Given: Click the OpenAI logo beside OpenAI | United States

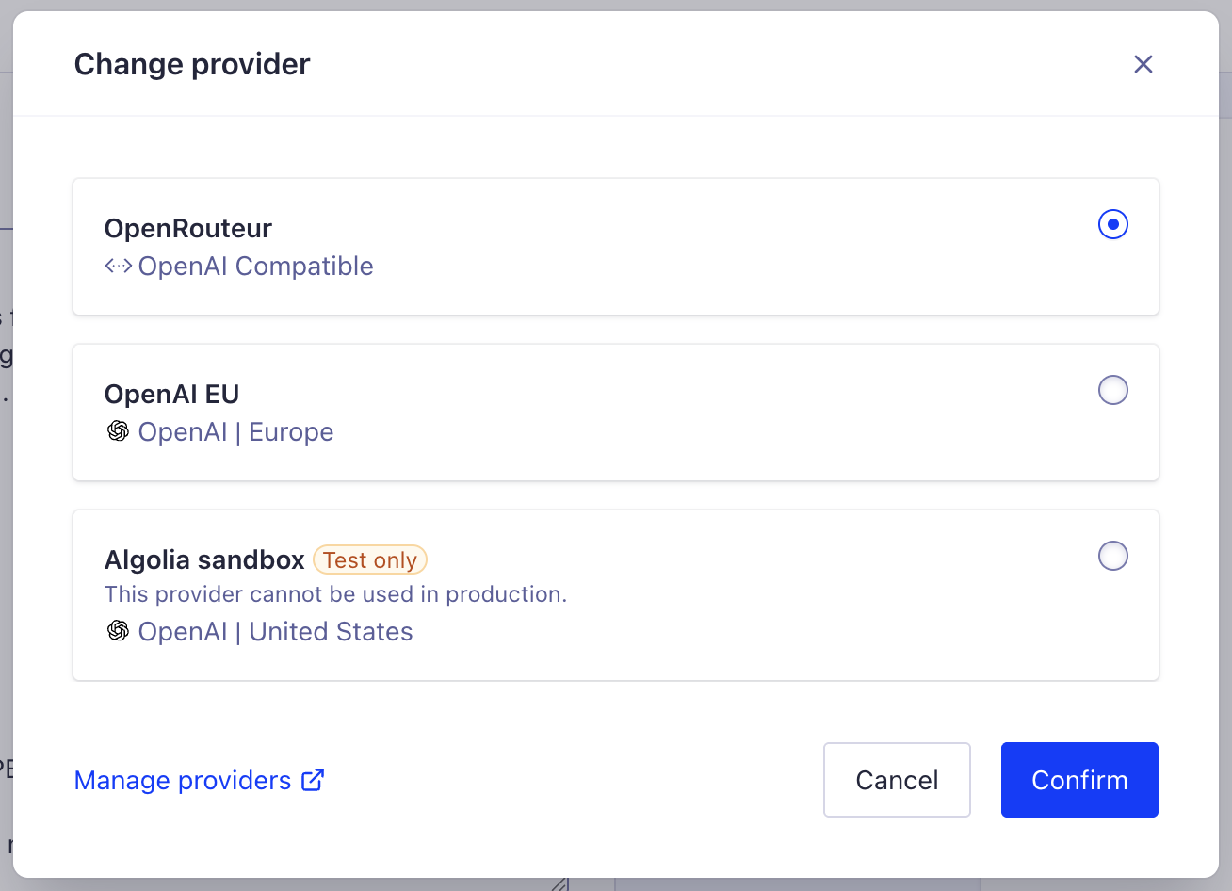Looking at the screenshot, I should [118, 631].
